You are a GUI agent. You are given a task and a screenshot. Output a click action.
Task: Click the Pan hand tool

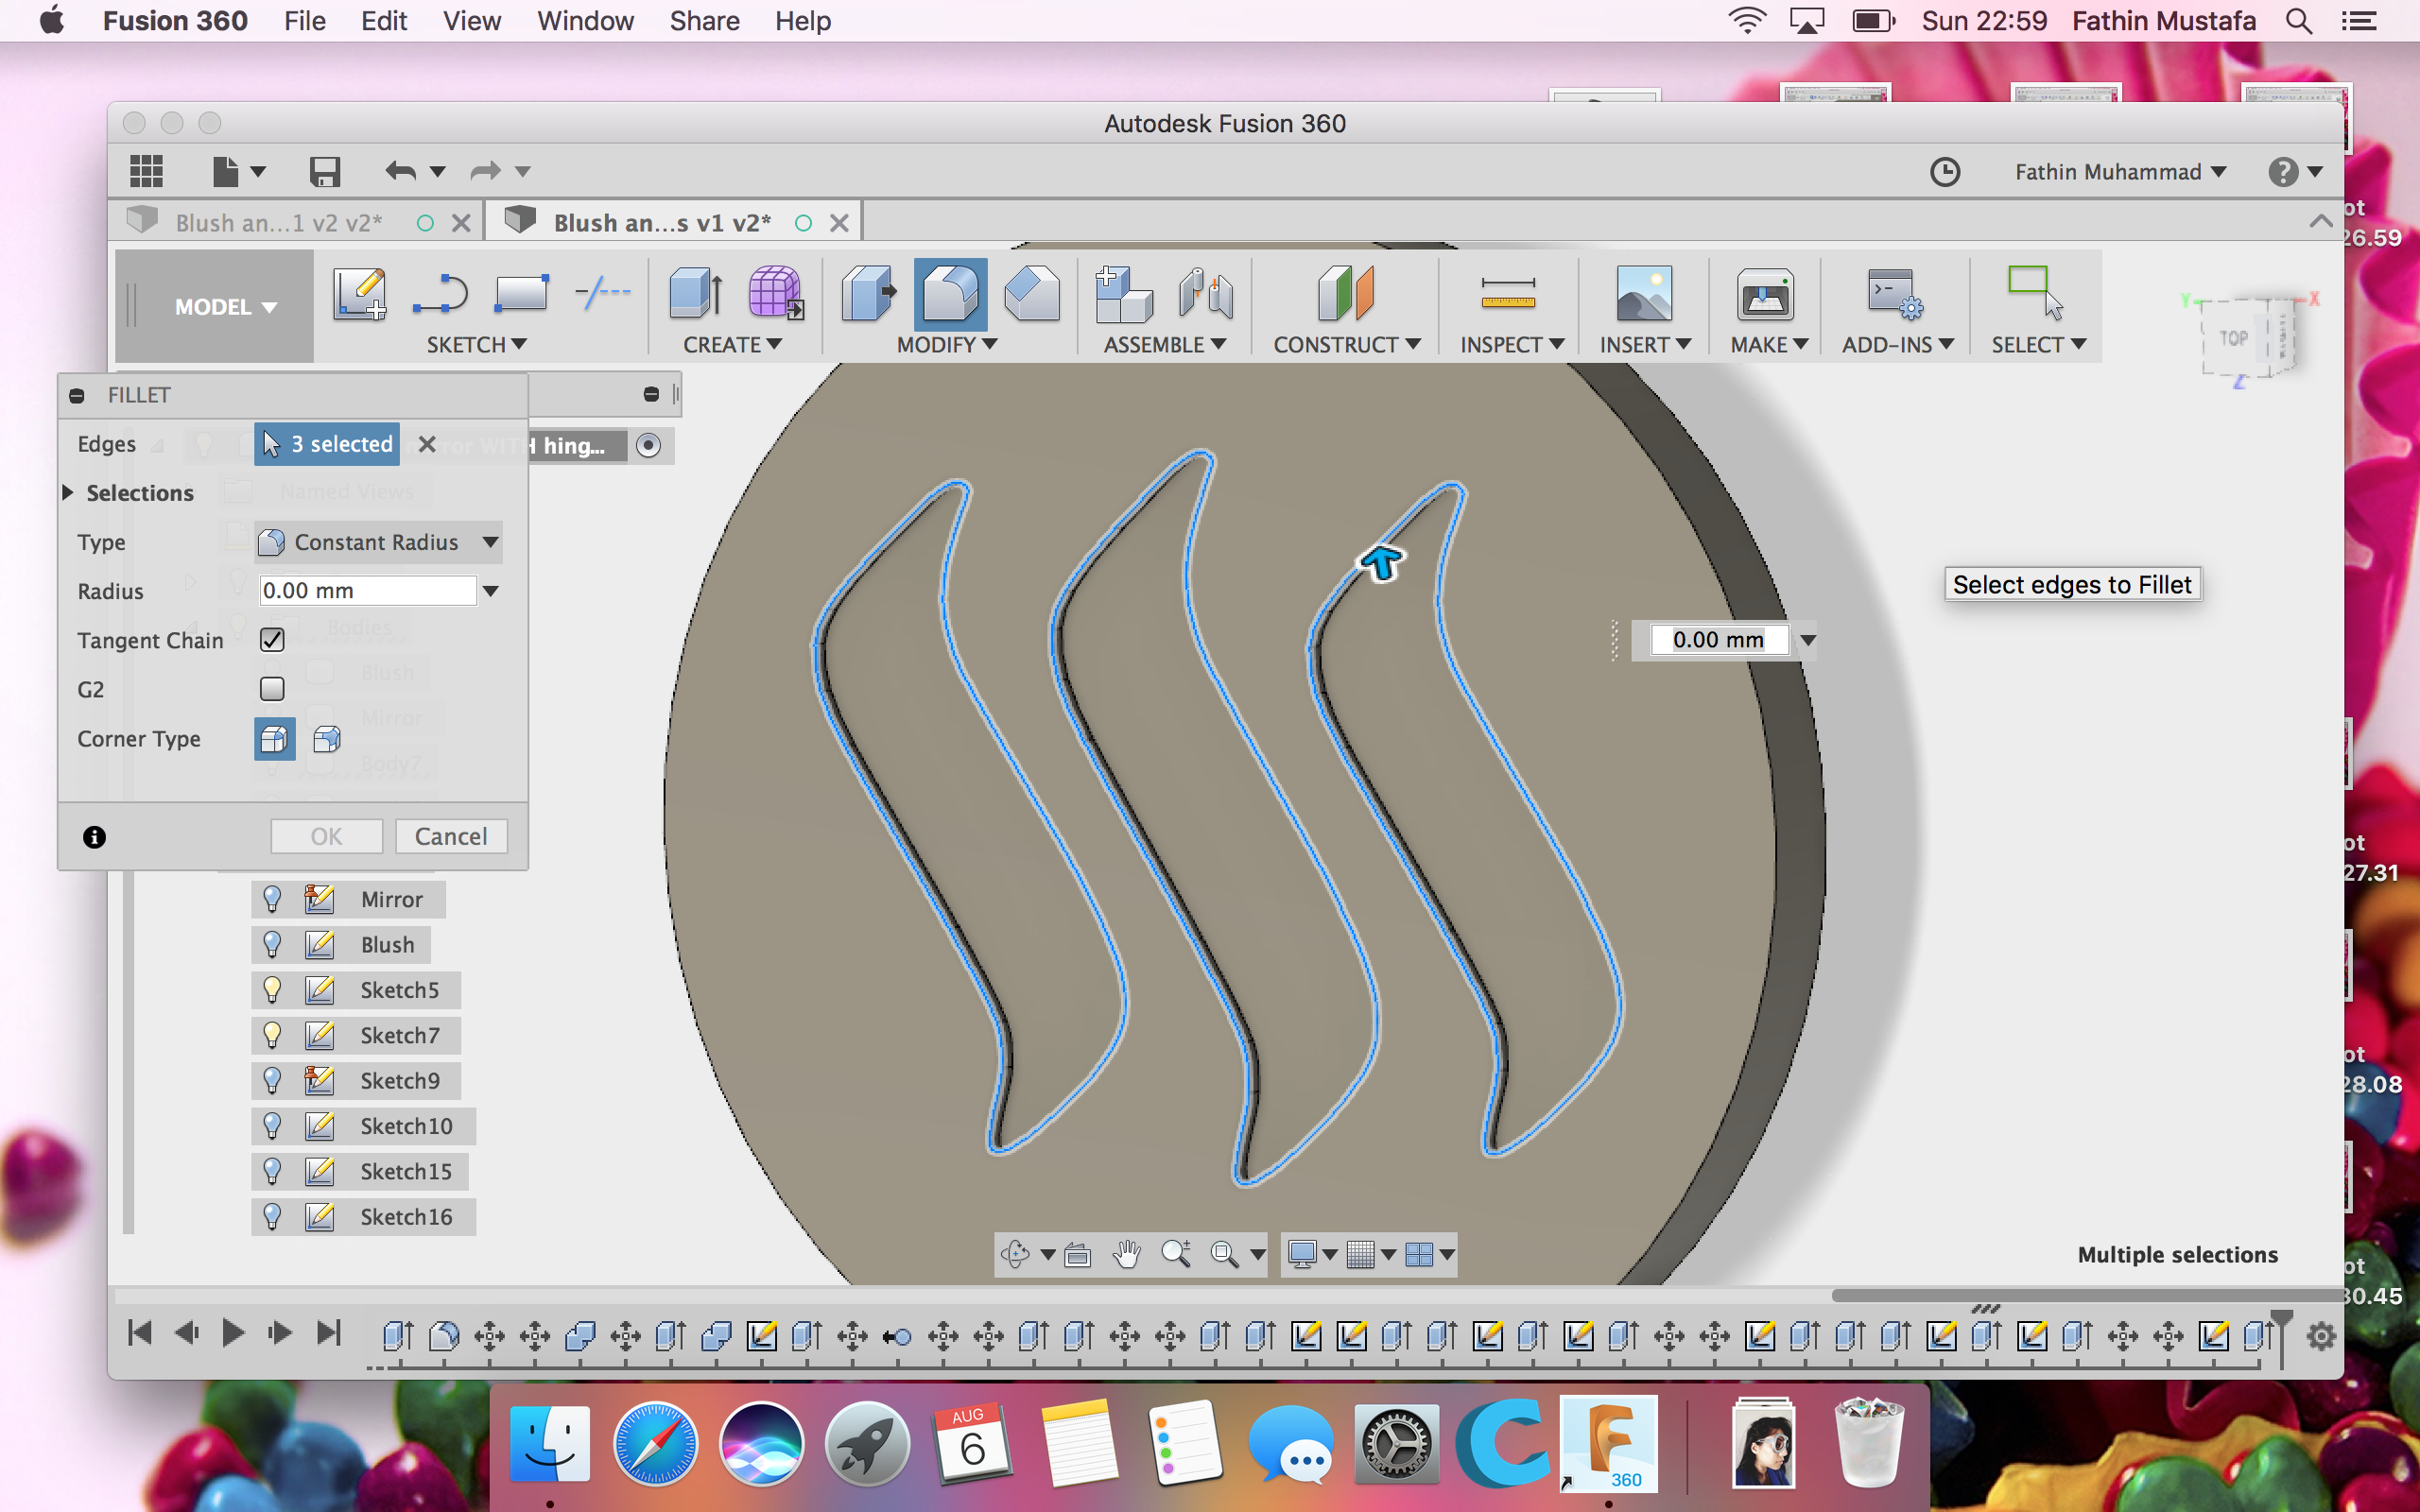point(1127,1253)
